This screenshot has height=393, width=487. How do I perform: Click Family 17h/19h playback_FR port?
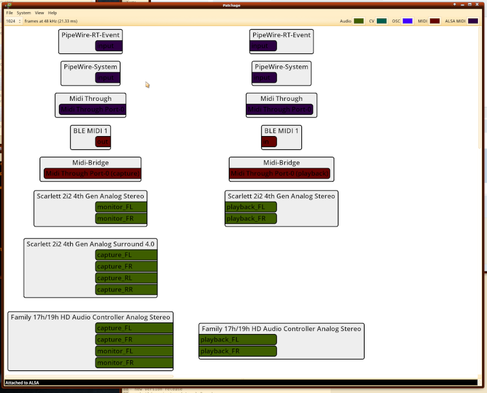coord(237,351)
